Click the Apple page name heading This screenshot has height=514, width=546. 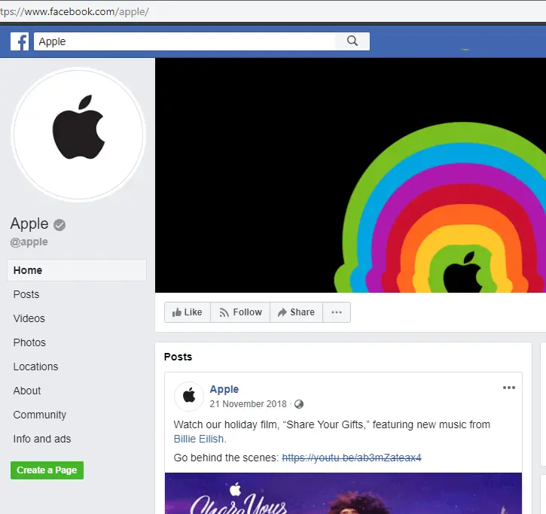point(29,224)
